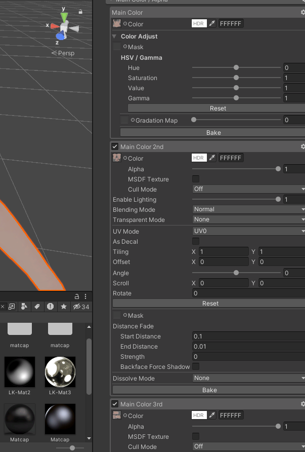Open the Project window three-dot menu
305x452 pixels.
(x=85, y=296)
